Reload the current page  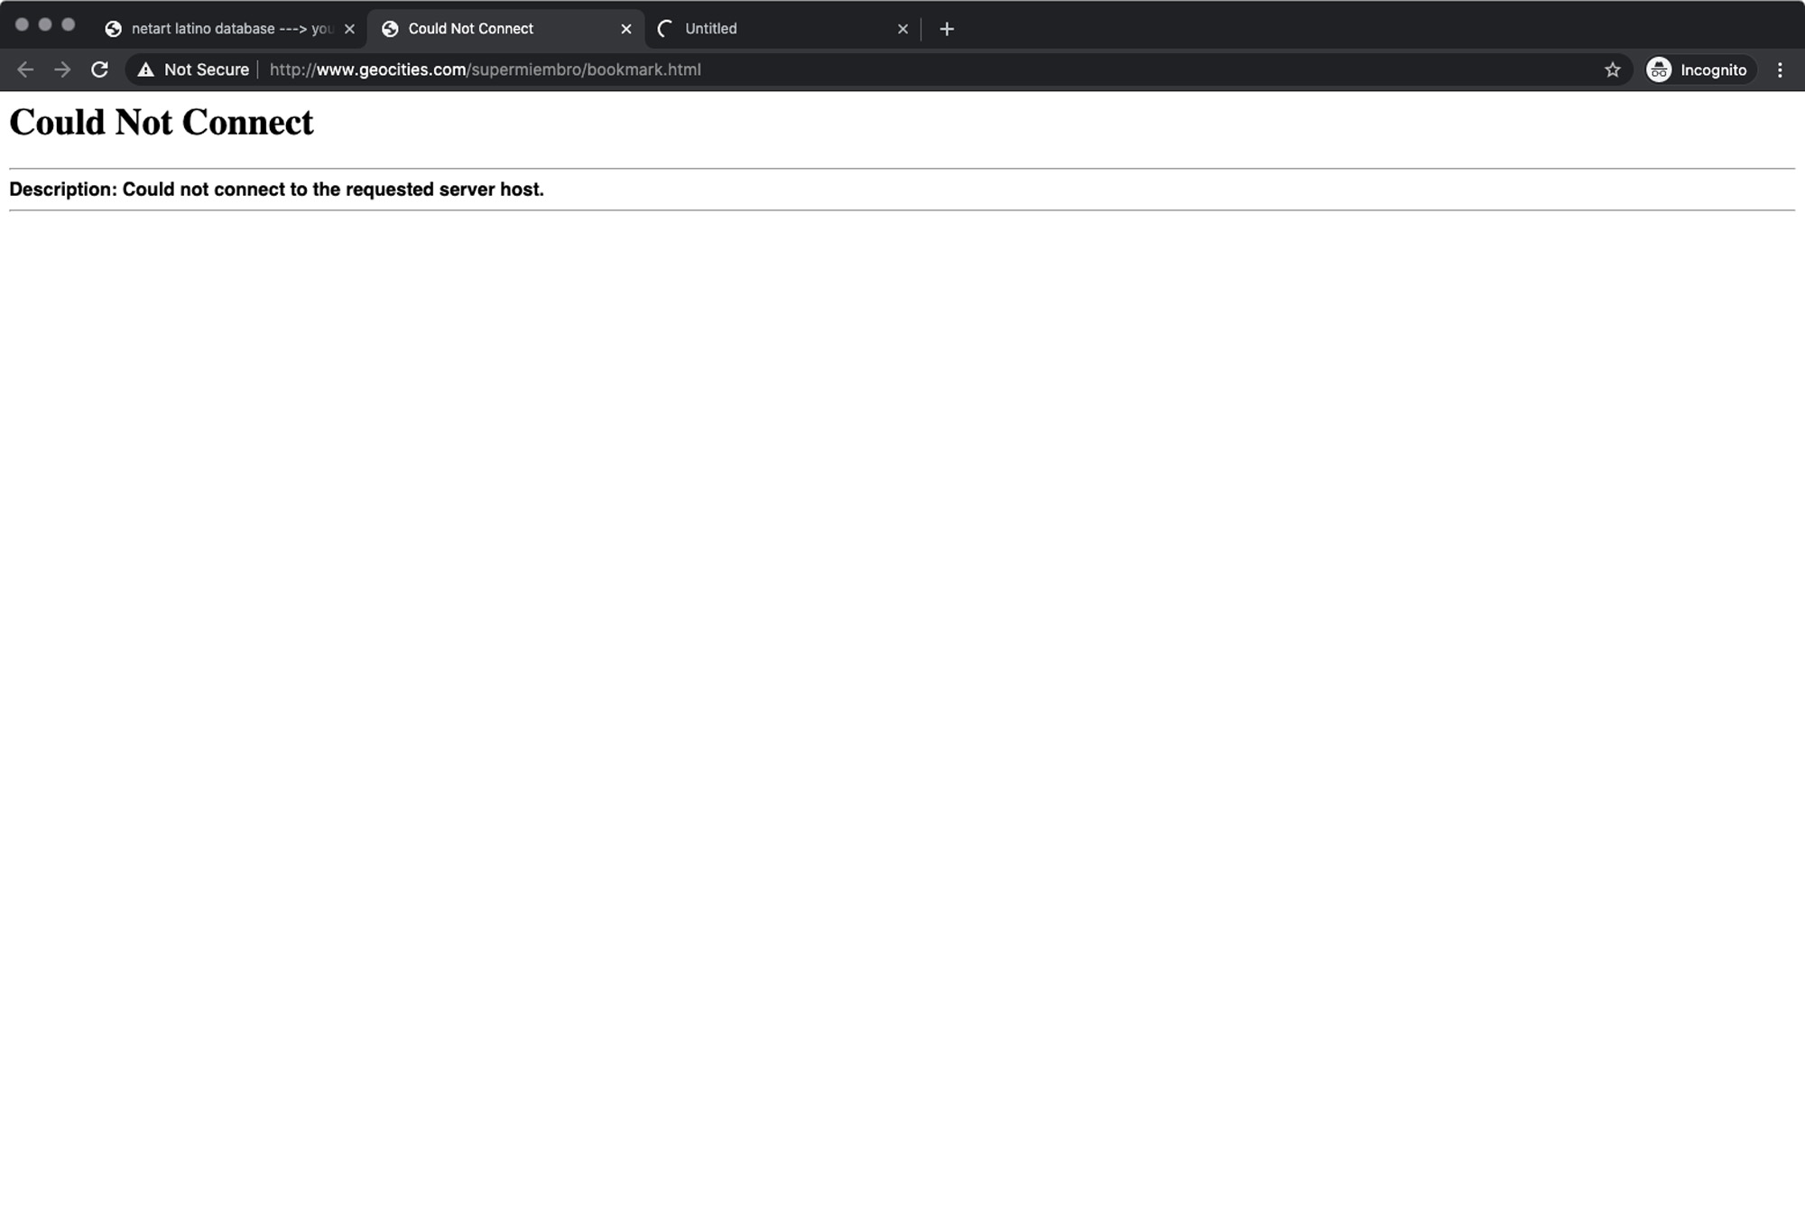coord(100,70)
